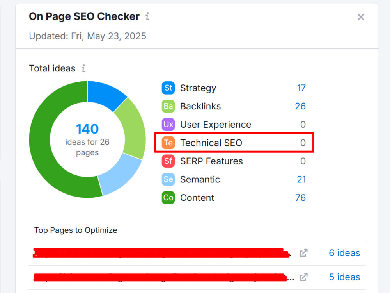Click the 6 ideas link
The height and width of the screenshot is (293, 390).
pos(344,253)
